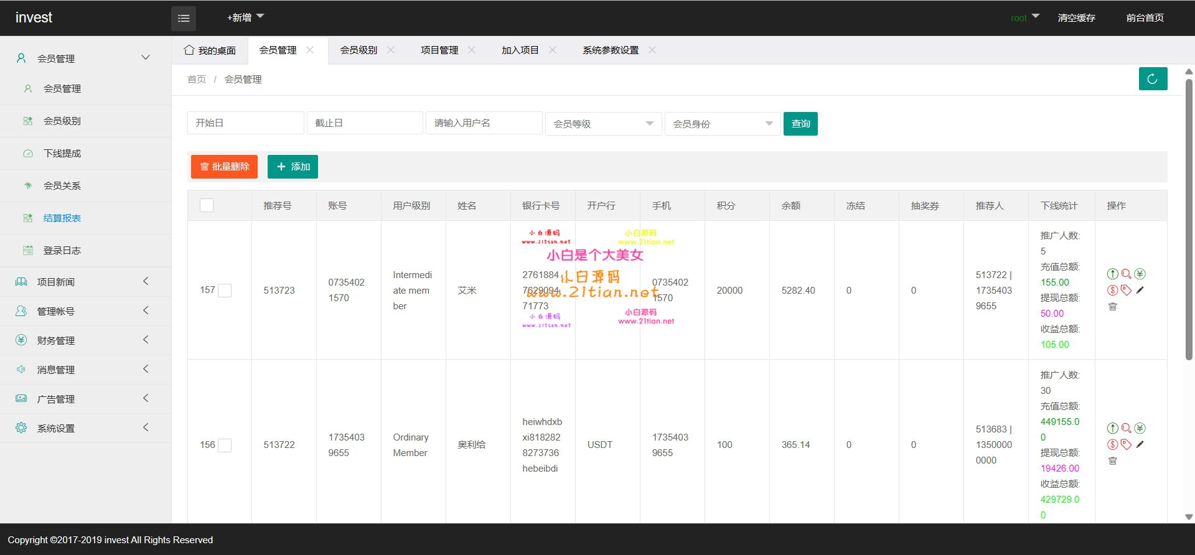
Task: Click green yen icon in row 156
Action: pos(1140,428)
